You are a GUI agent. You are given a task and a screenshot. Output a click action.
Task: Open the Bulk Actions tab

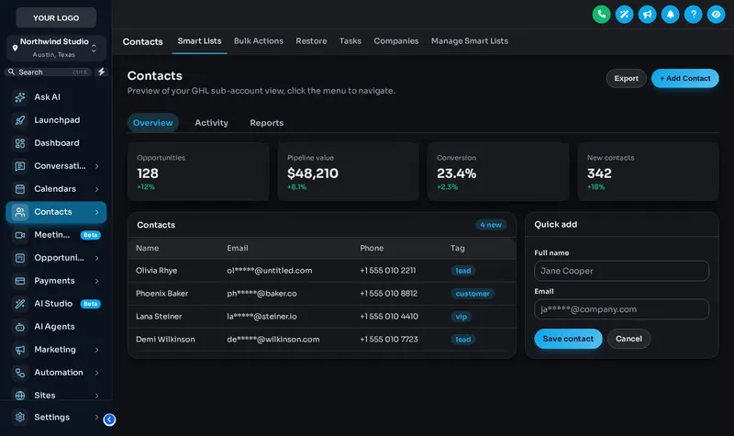pos(259,40)
